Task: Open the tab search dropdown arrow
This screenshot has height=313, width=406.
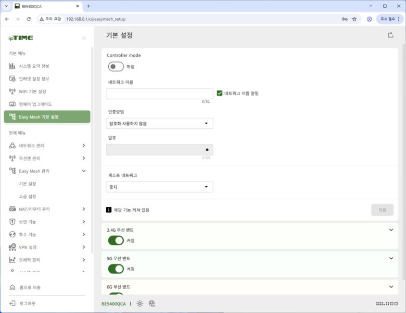Action: coord(6,6)
